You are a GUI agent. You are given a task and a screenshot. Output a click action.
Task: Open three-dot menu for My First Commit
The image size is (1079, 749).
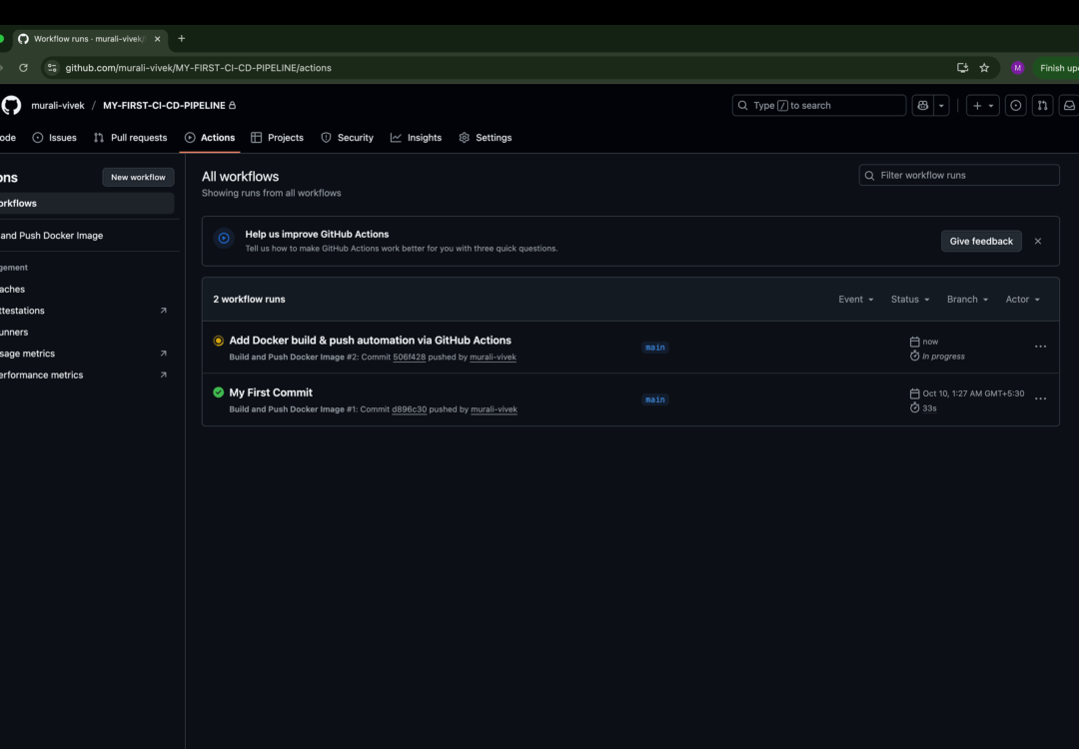1040,398
